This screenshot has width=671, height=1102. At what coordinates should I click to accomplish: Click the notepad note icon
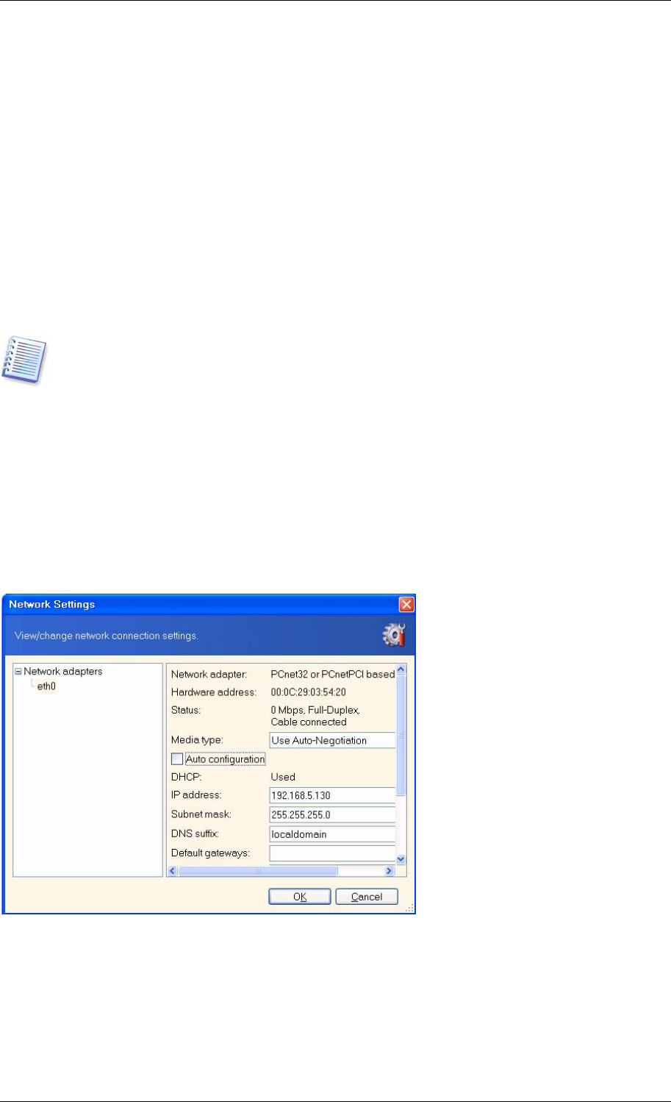[x=24, y=359]
